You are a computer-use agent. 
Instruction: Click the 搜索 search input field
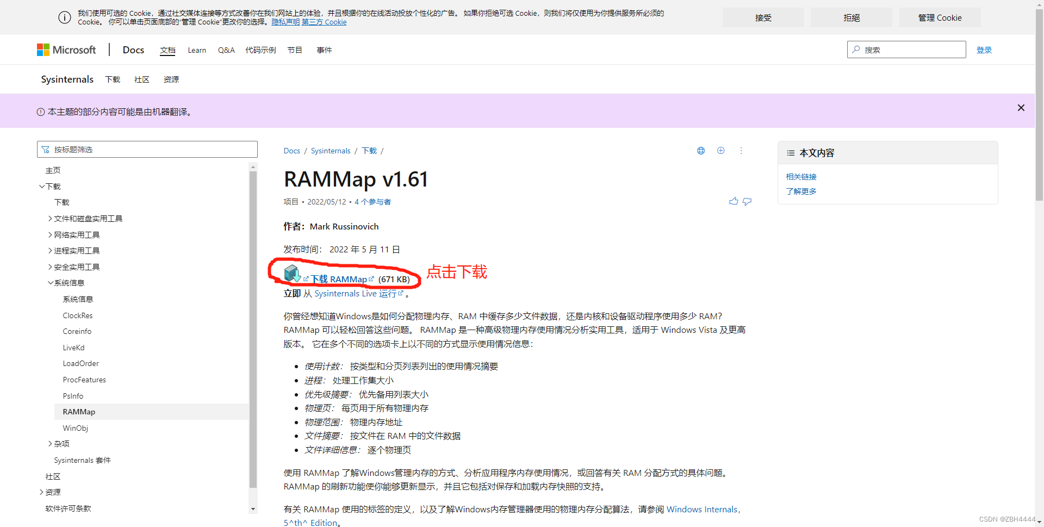point(906,49)
